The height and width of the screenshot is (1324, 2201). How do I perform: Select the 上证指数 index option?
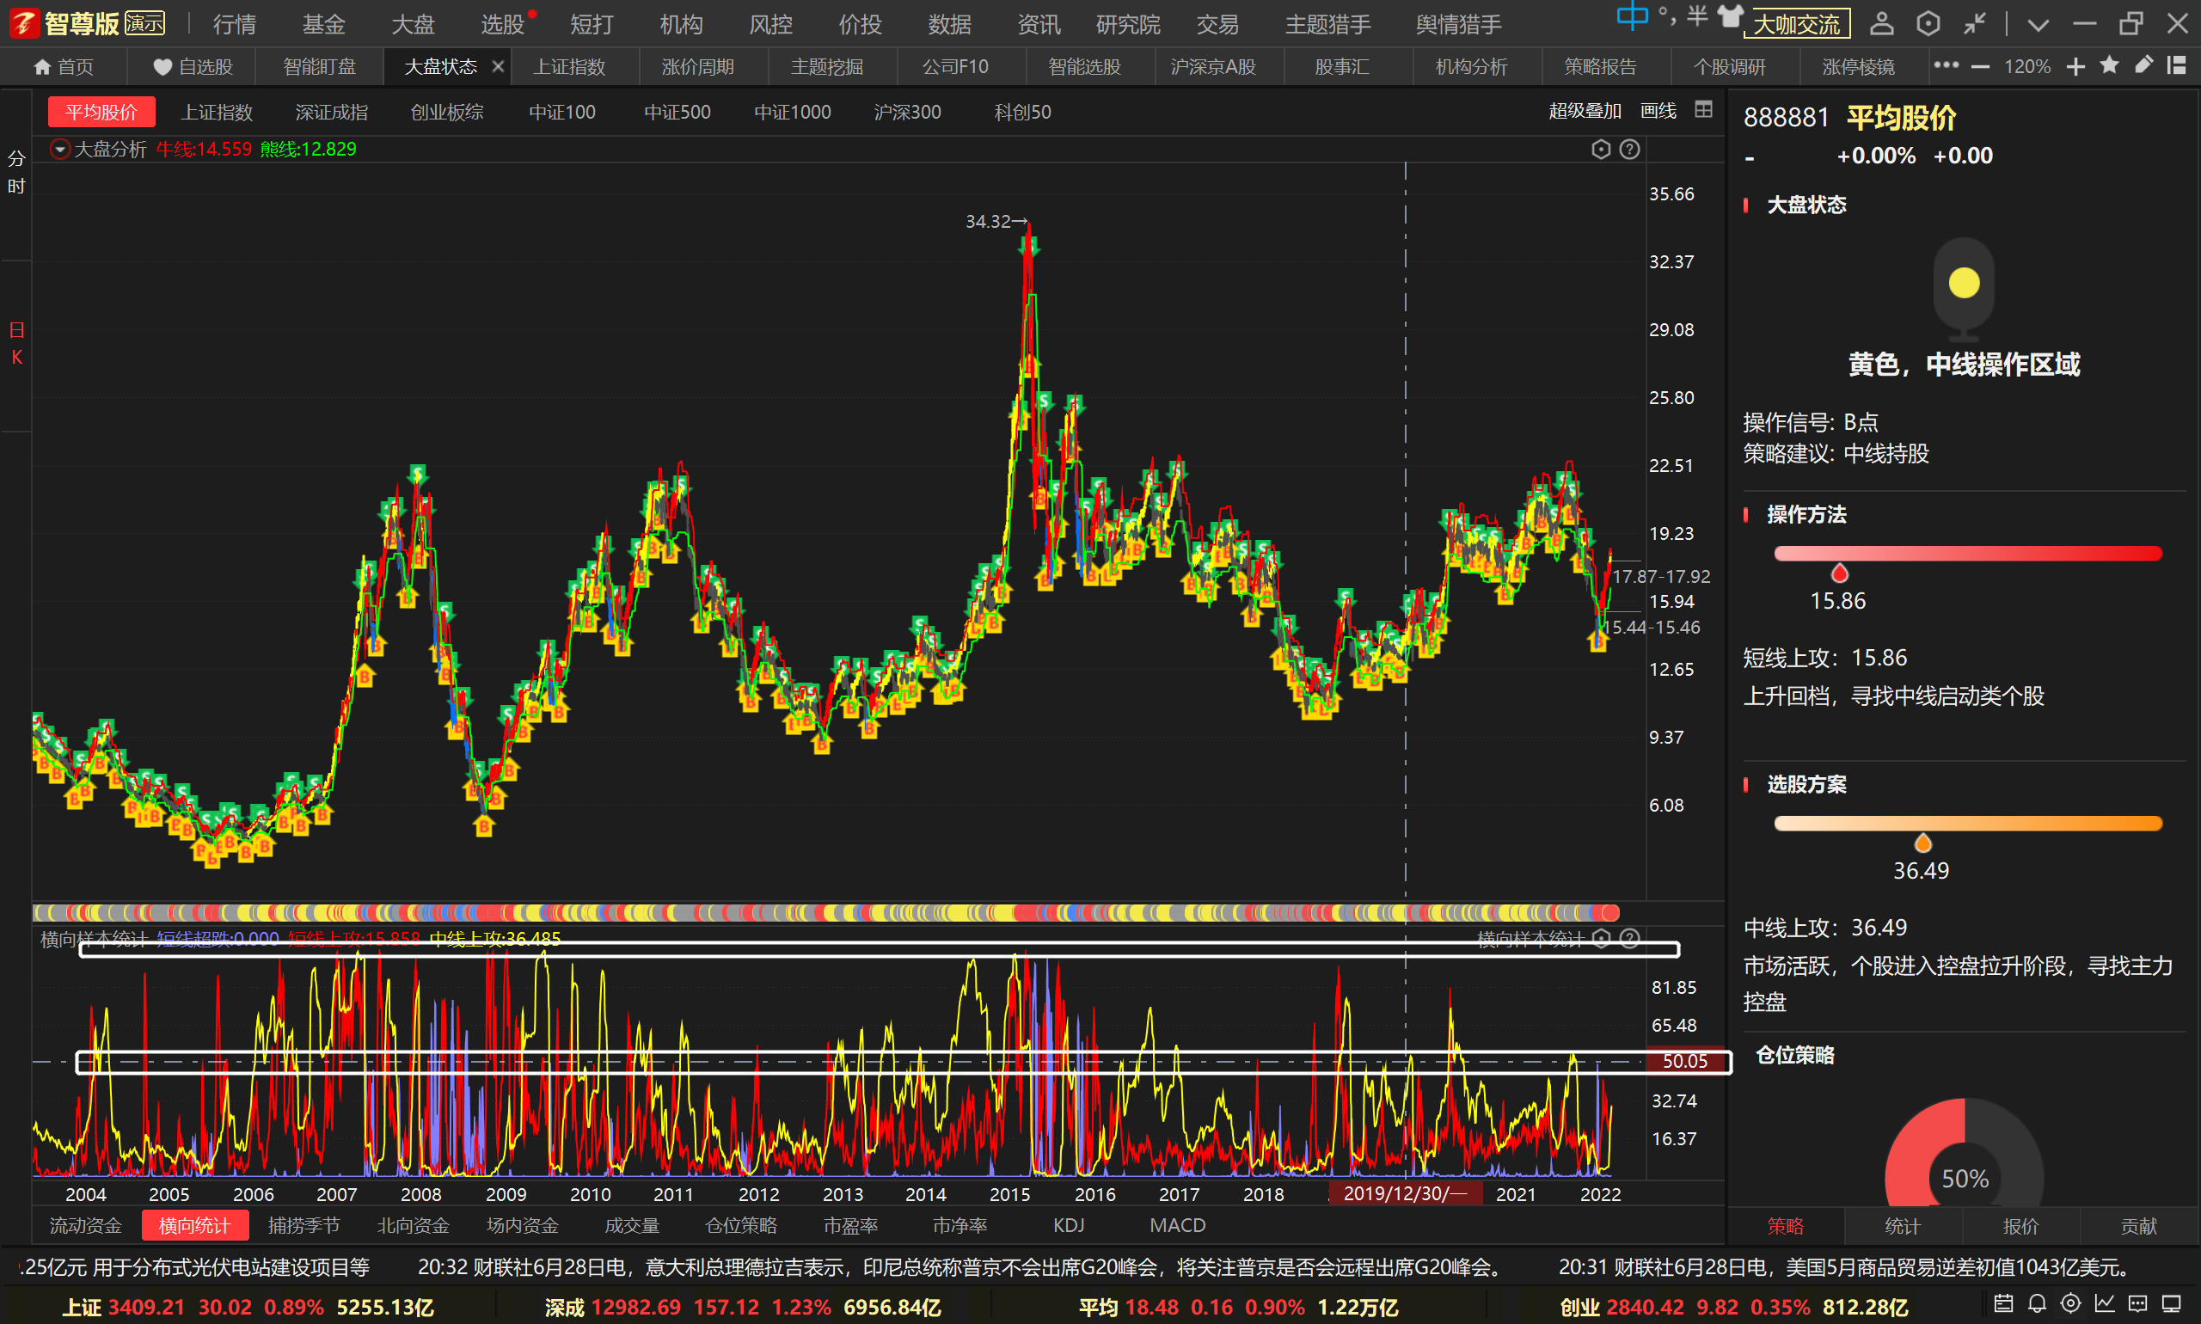217,112
